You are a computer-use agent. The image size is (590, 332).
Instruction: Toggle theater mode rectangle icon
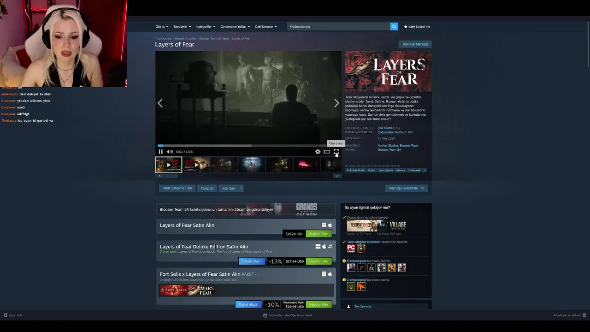[x=327, y=152]
